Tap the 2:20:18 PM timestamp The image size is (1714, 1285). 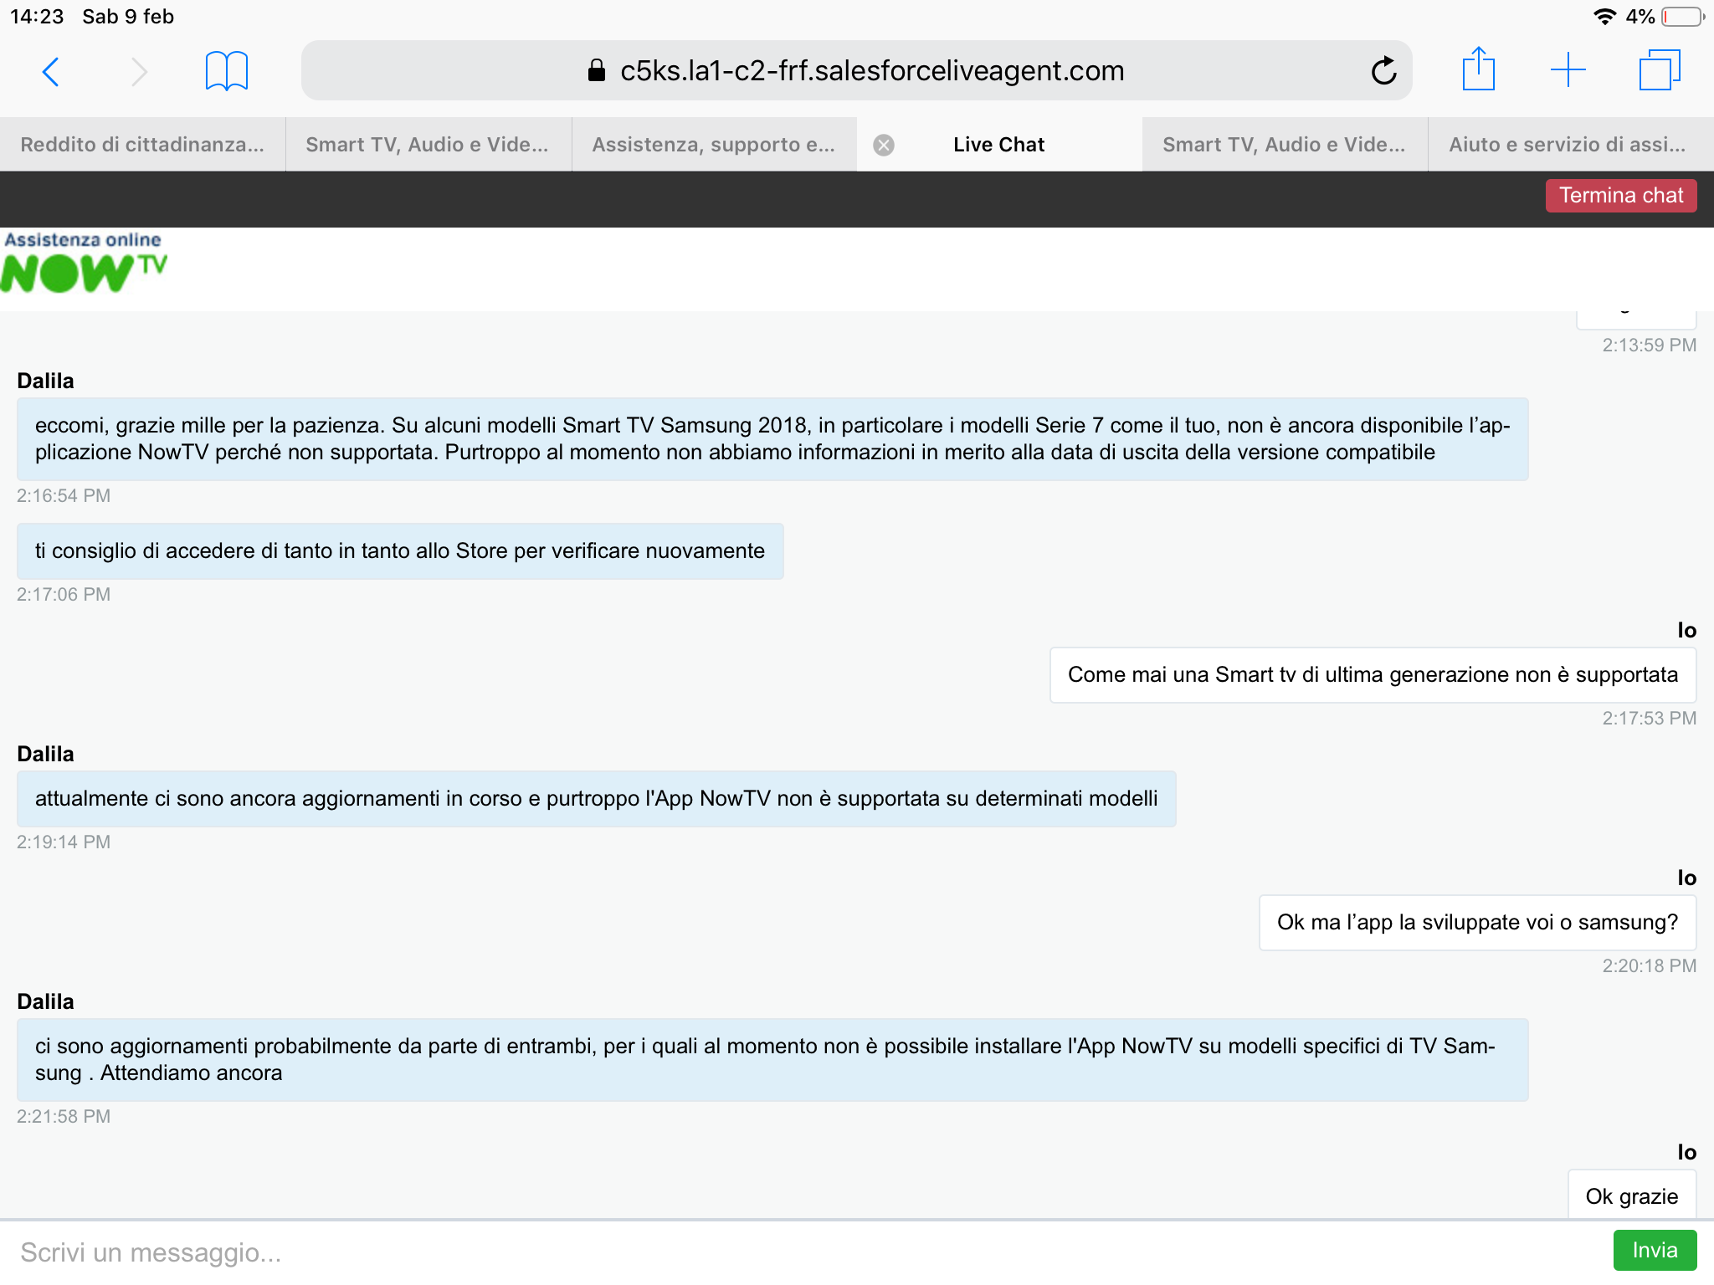click(1649, 965)
